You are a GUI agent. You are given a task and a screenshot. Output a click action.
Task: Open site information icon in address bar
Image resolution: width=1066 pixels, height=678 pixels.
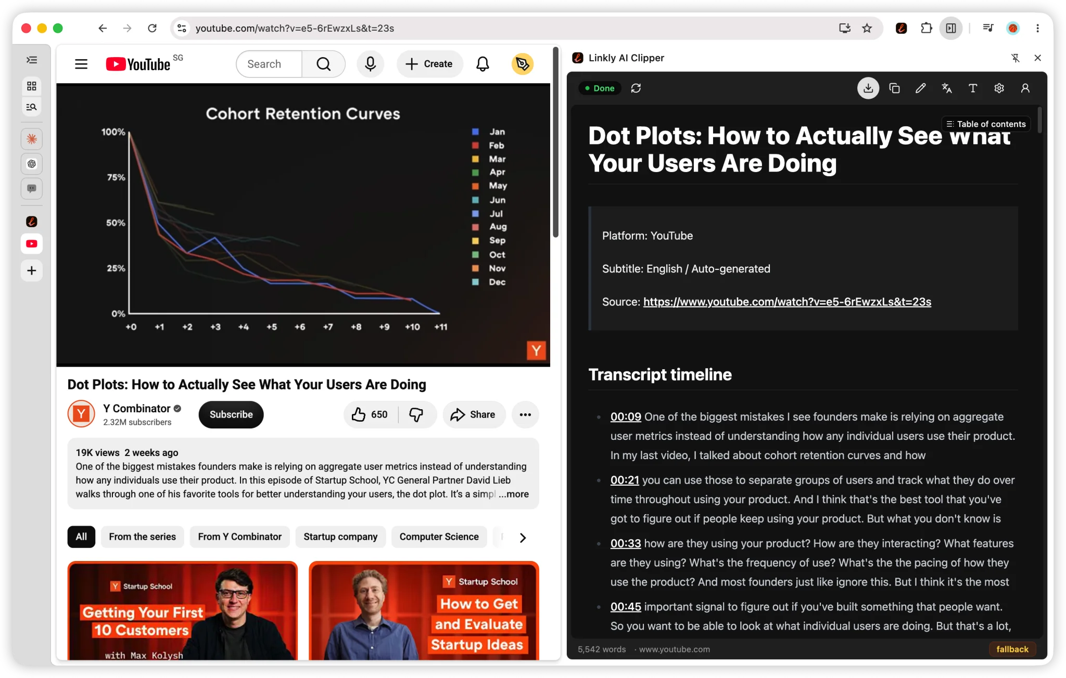pyautogui.click(x=182, y=28)
